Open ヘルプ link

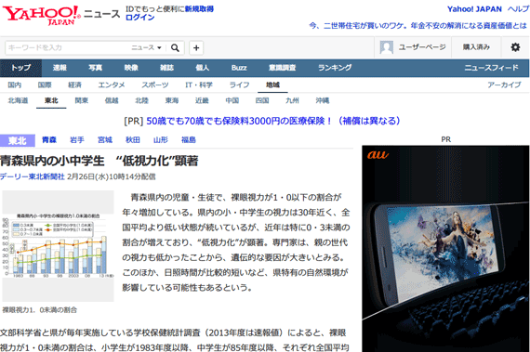(518, 9)
